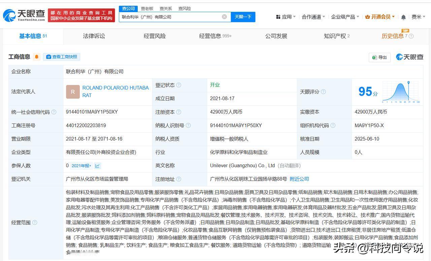Click English name Unilever (Guangzhou) Co., Ltd
This screenshot has height=261, width=431.
[242, 166]
